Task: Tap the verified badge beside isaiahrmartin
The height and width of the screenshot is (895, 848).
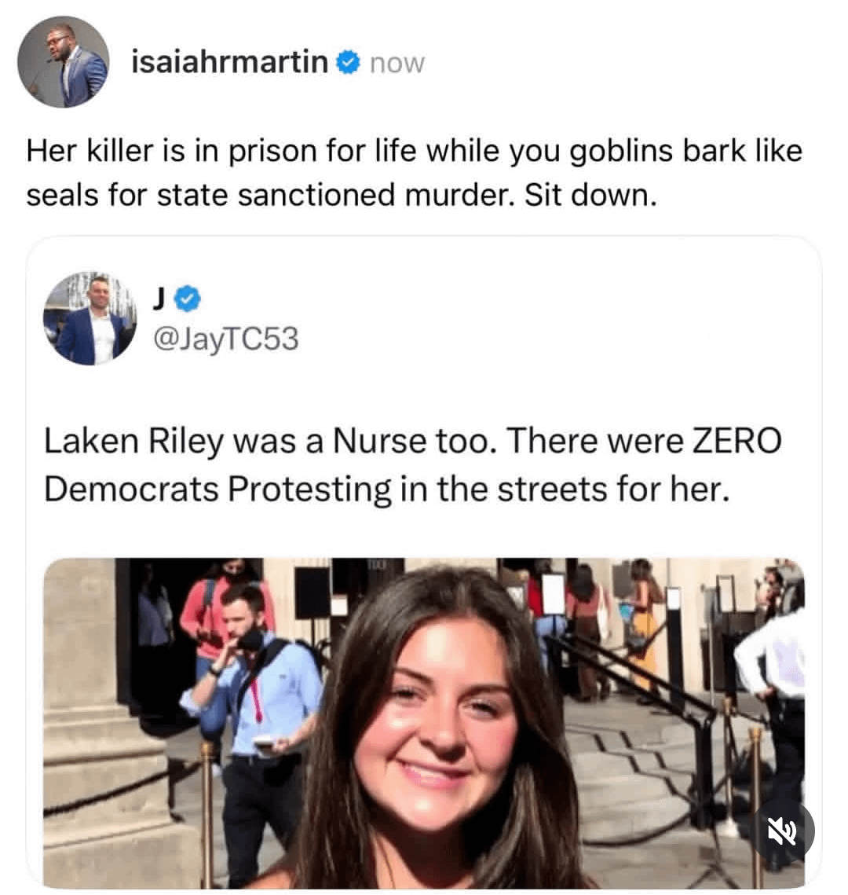Action: click(x=348, y=62)
